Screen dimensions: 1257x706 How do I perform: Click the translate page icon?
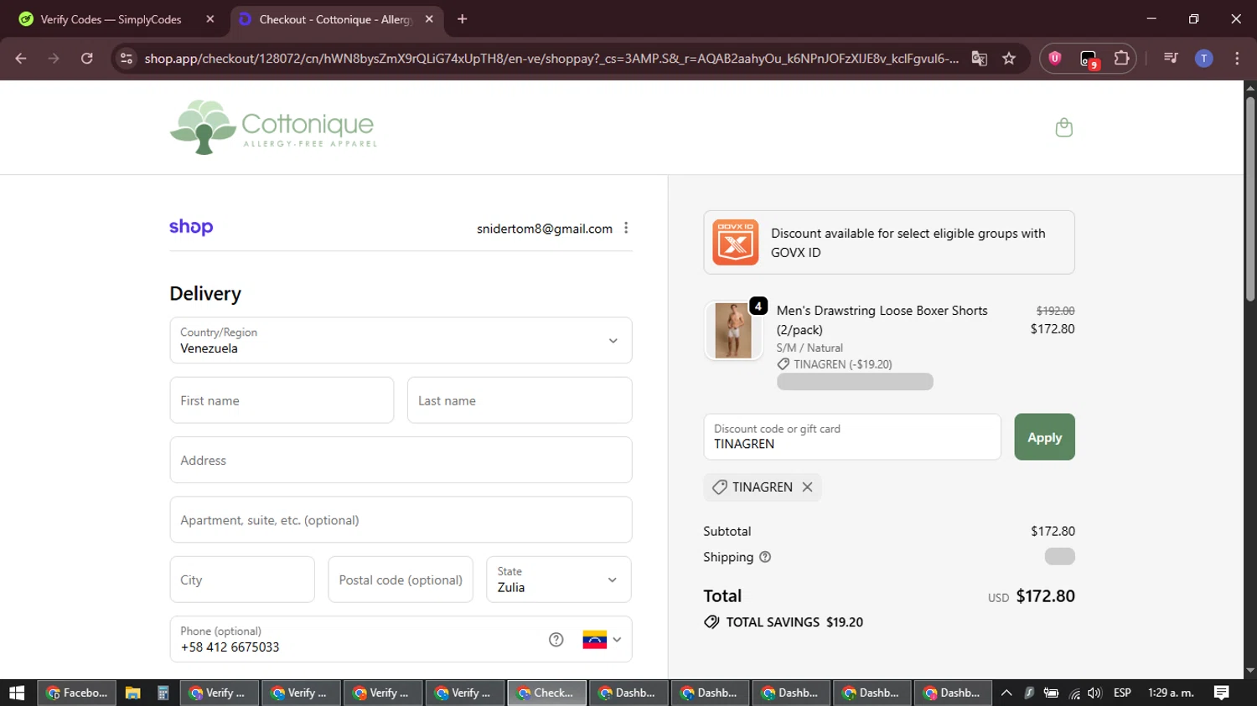[x=979, y=59]
